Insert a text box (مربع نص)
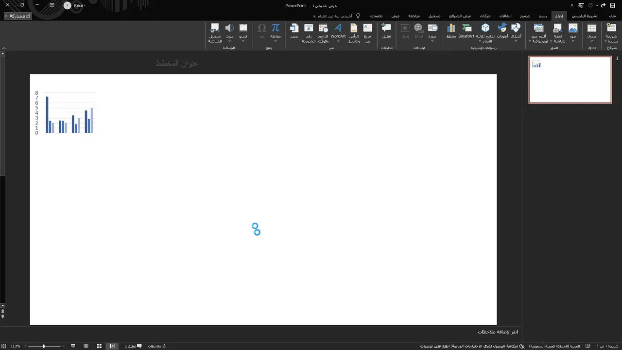622x350 pixels. tap(367, 33)
